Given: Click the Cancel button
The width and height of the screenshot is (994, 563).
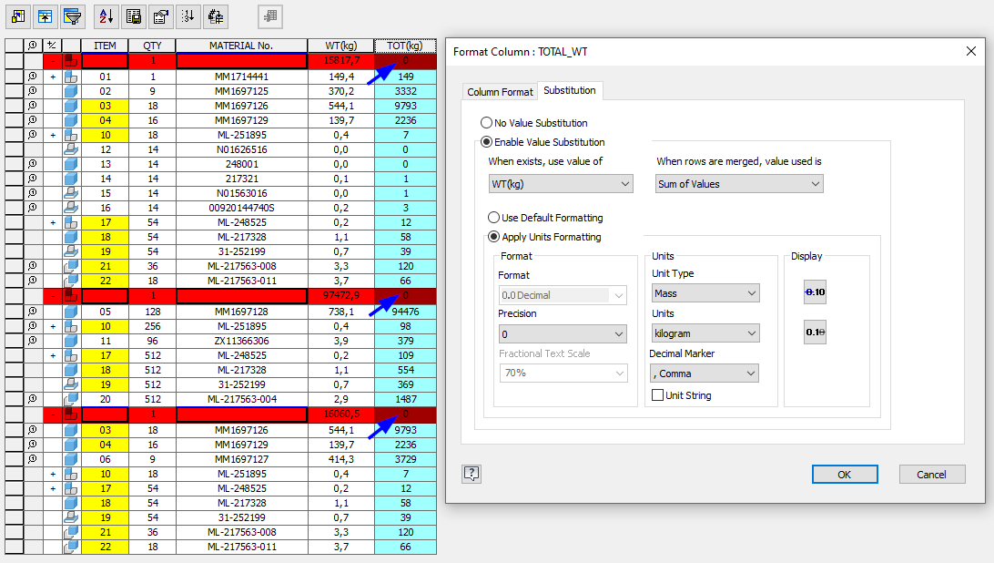Looking at the screenshot, I should (931, 474).
